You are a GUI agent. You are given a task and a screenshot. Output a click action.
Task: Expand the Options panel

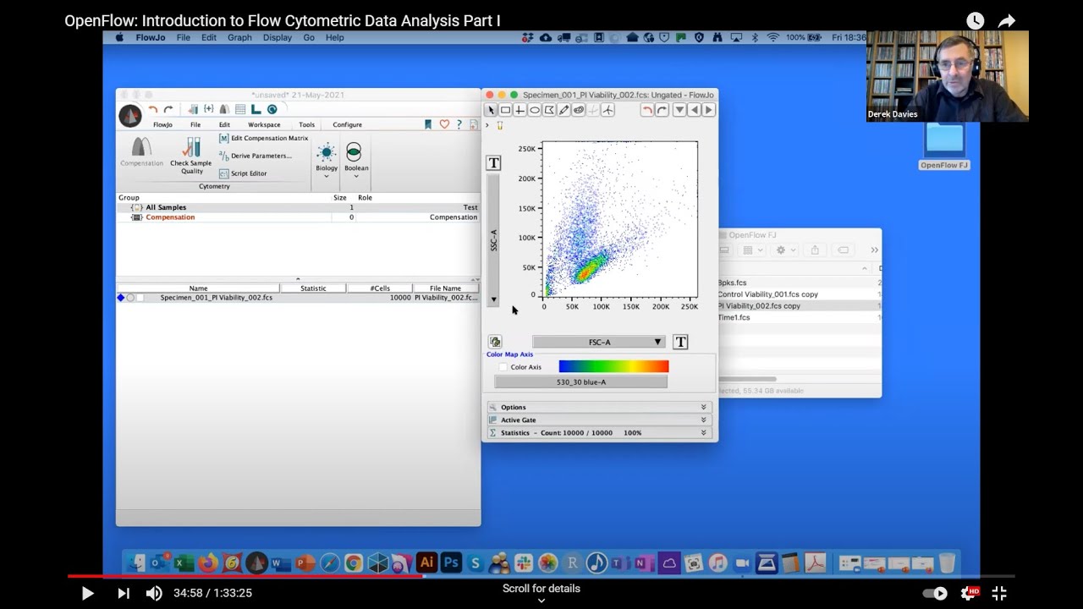[599, 407]
